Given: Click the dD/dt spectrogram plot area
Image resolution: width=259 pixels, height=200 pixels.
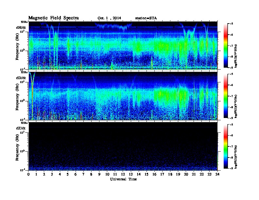Looking at the screenshot, I should [123, 96].
